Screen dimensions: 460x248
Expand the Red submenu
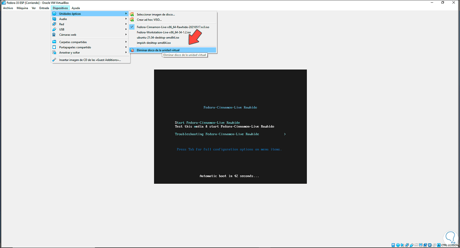point(90,24)
